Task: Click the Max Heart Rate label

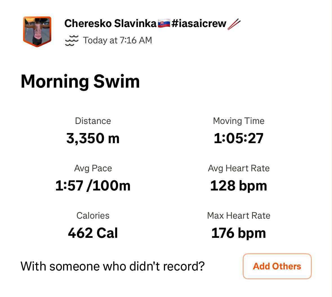Action: pos(239,216)
